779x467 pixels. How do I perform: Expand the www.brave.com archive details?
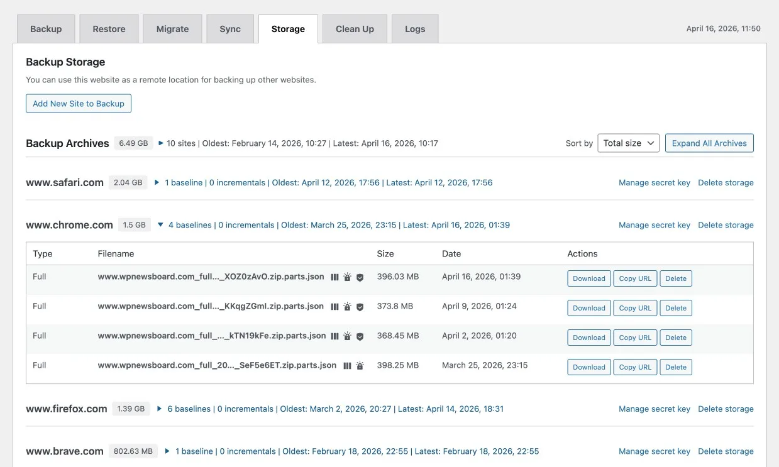point(167,451)
